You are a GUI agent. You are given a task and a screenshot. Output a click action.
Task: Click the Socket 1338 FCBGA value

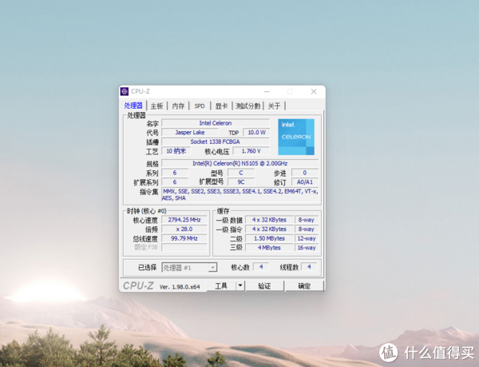(216, 142)
